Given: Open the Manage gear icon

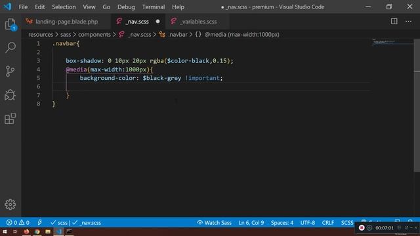Looking at the screenshot, I should point(10,205).
